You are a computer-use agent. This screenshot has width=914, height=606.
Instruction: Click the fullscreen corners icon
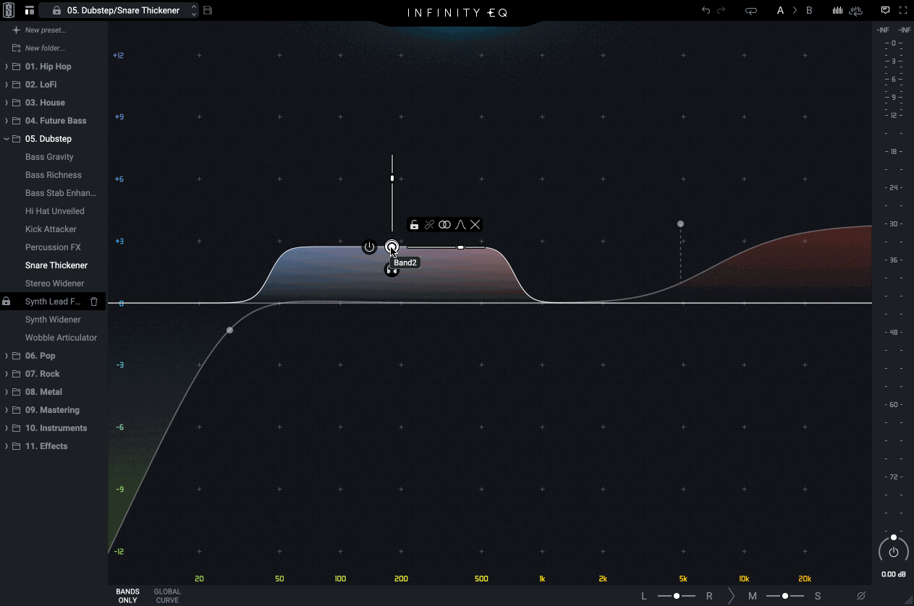(903, 11)
